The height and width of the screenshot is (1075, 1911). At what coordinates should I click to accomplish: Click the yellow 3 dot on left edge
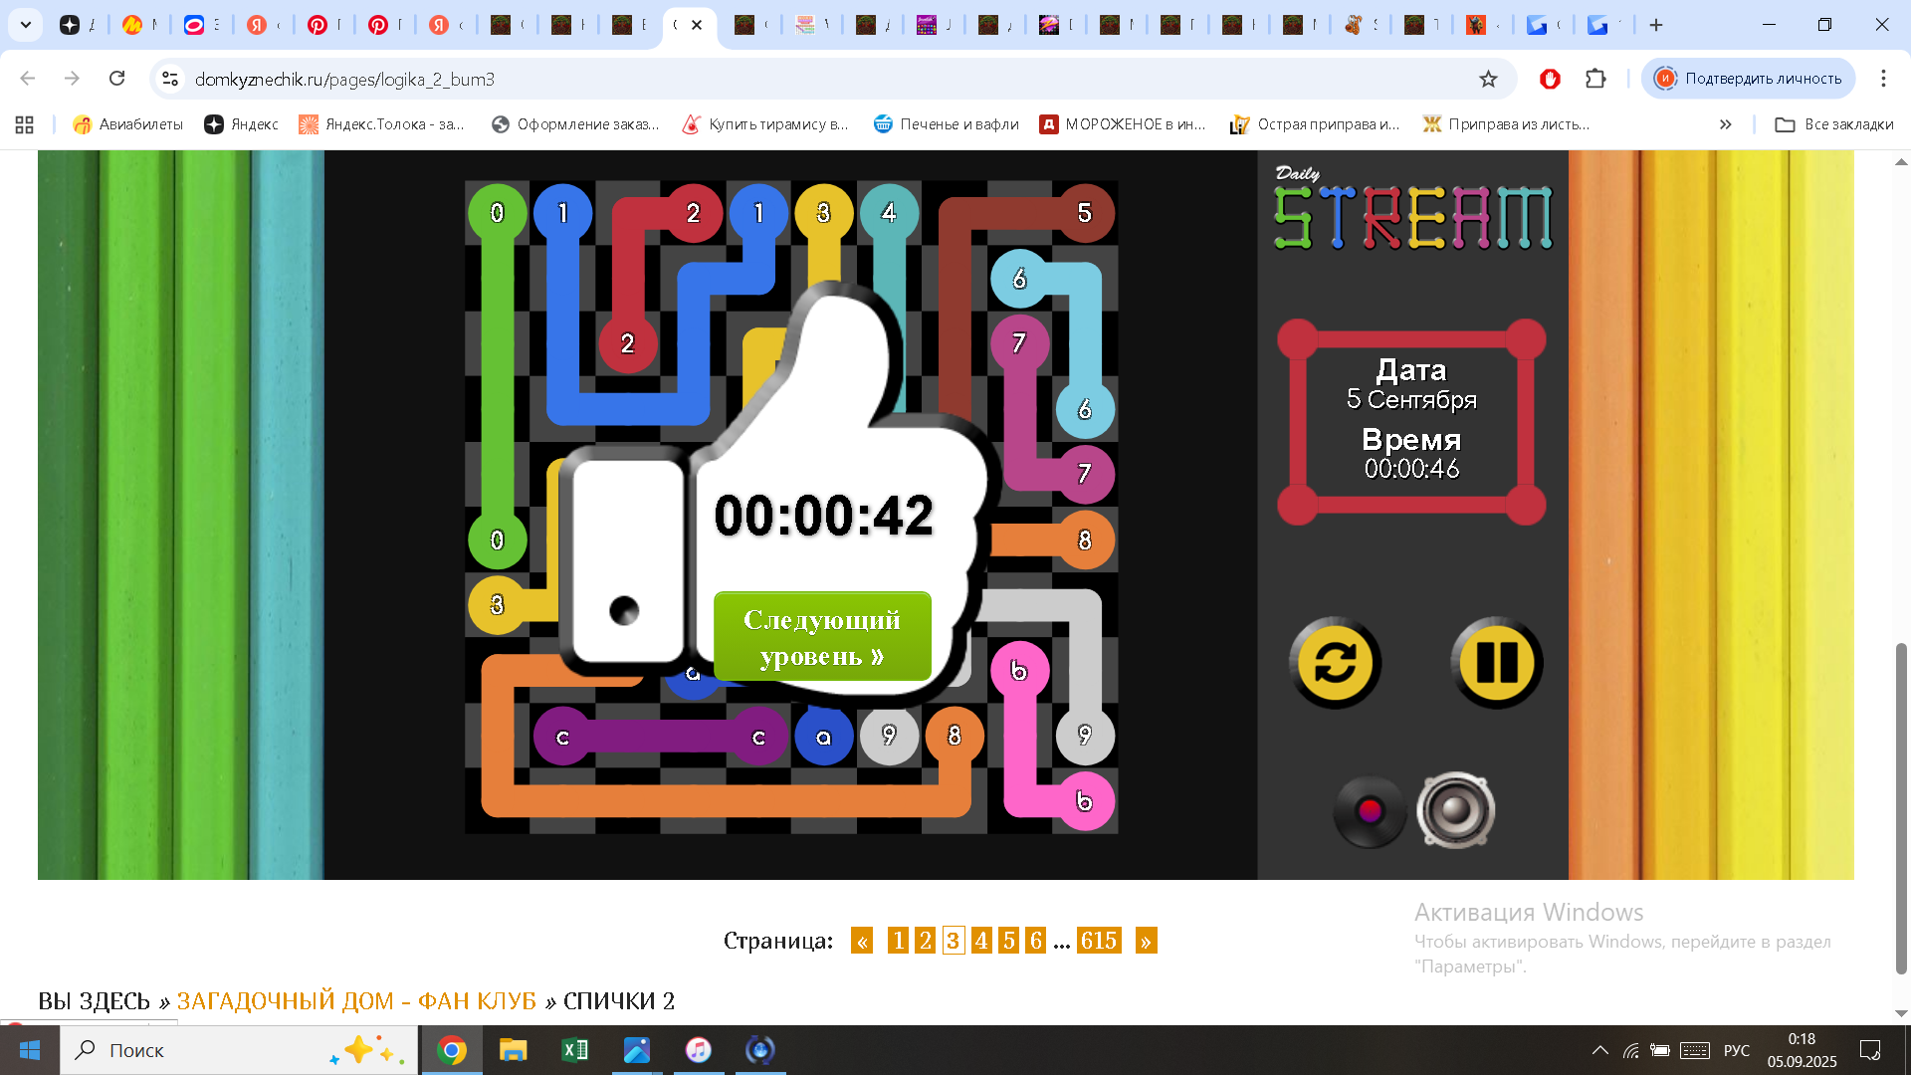click(497, 604)
